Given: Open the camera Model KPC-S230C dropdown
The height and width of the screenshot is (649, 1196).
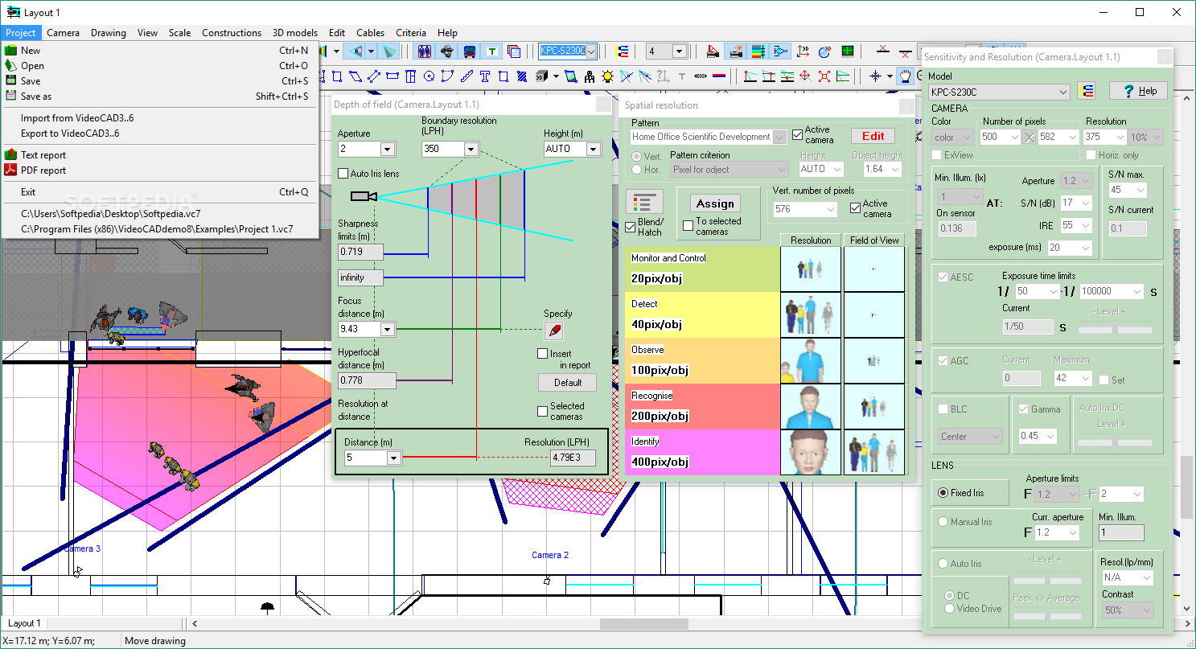Looking at the screenshot, I should pos(1063,92).
